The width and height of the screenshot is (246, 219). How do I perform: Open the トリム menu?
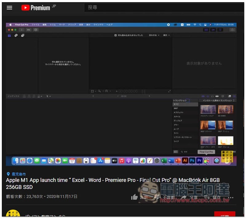53,25
